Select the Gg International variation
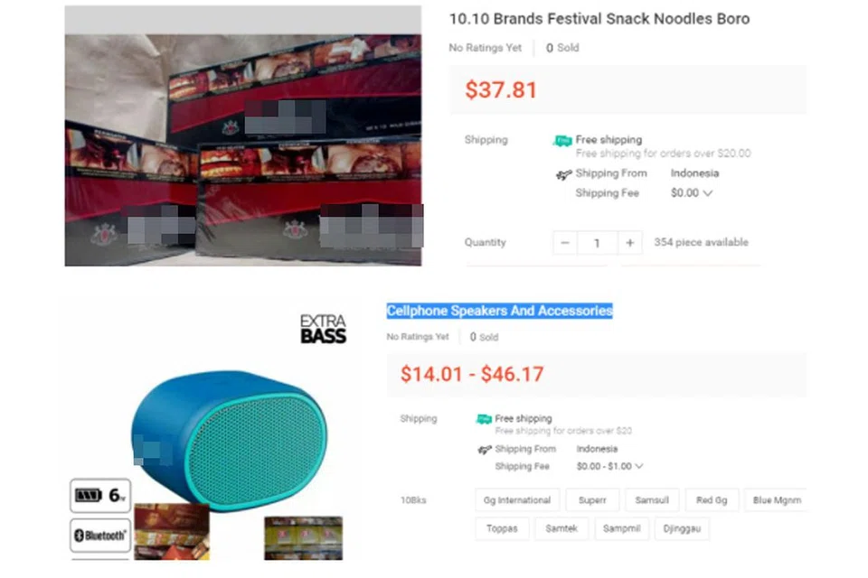868x578 pixels. pos(516,499)
